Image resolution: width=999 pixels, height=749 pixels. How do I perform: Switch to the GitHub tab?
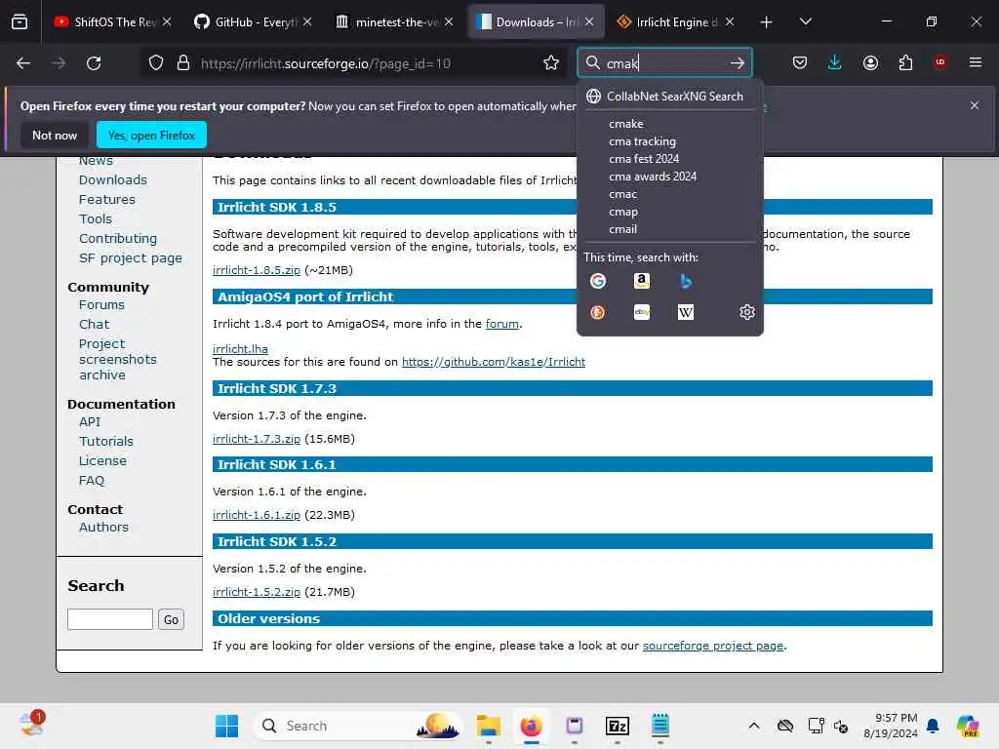point(253,22)
